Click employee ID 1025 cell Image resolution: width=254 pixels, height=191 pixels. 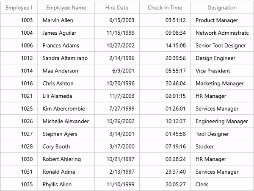click(x=27, y=109)
